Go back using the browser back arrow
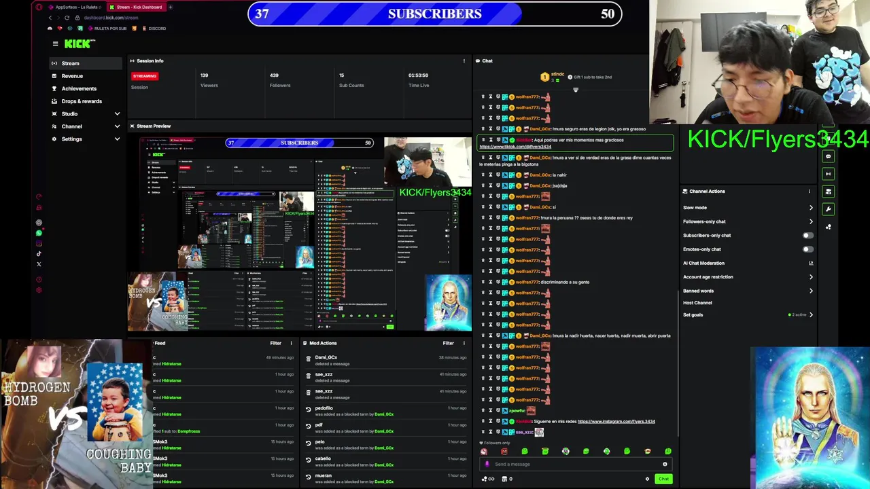Image resolution: width=870 pixels, height=489 pixels. click(50, 18)
